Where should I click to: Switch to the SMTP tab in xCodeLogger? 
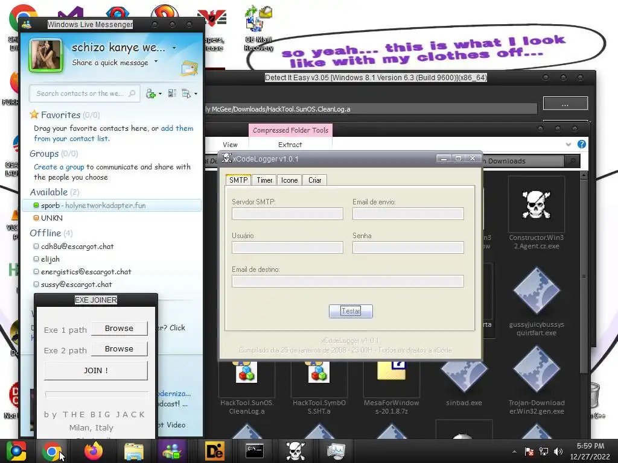point(238,180)
